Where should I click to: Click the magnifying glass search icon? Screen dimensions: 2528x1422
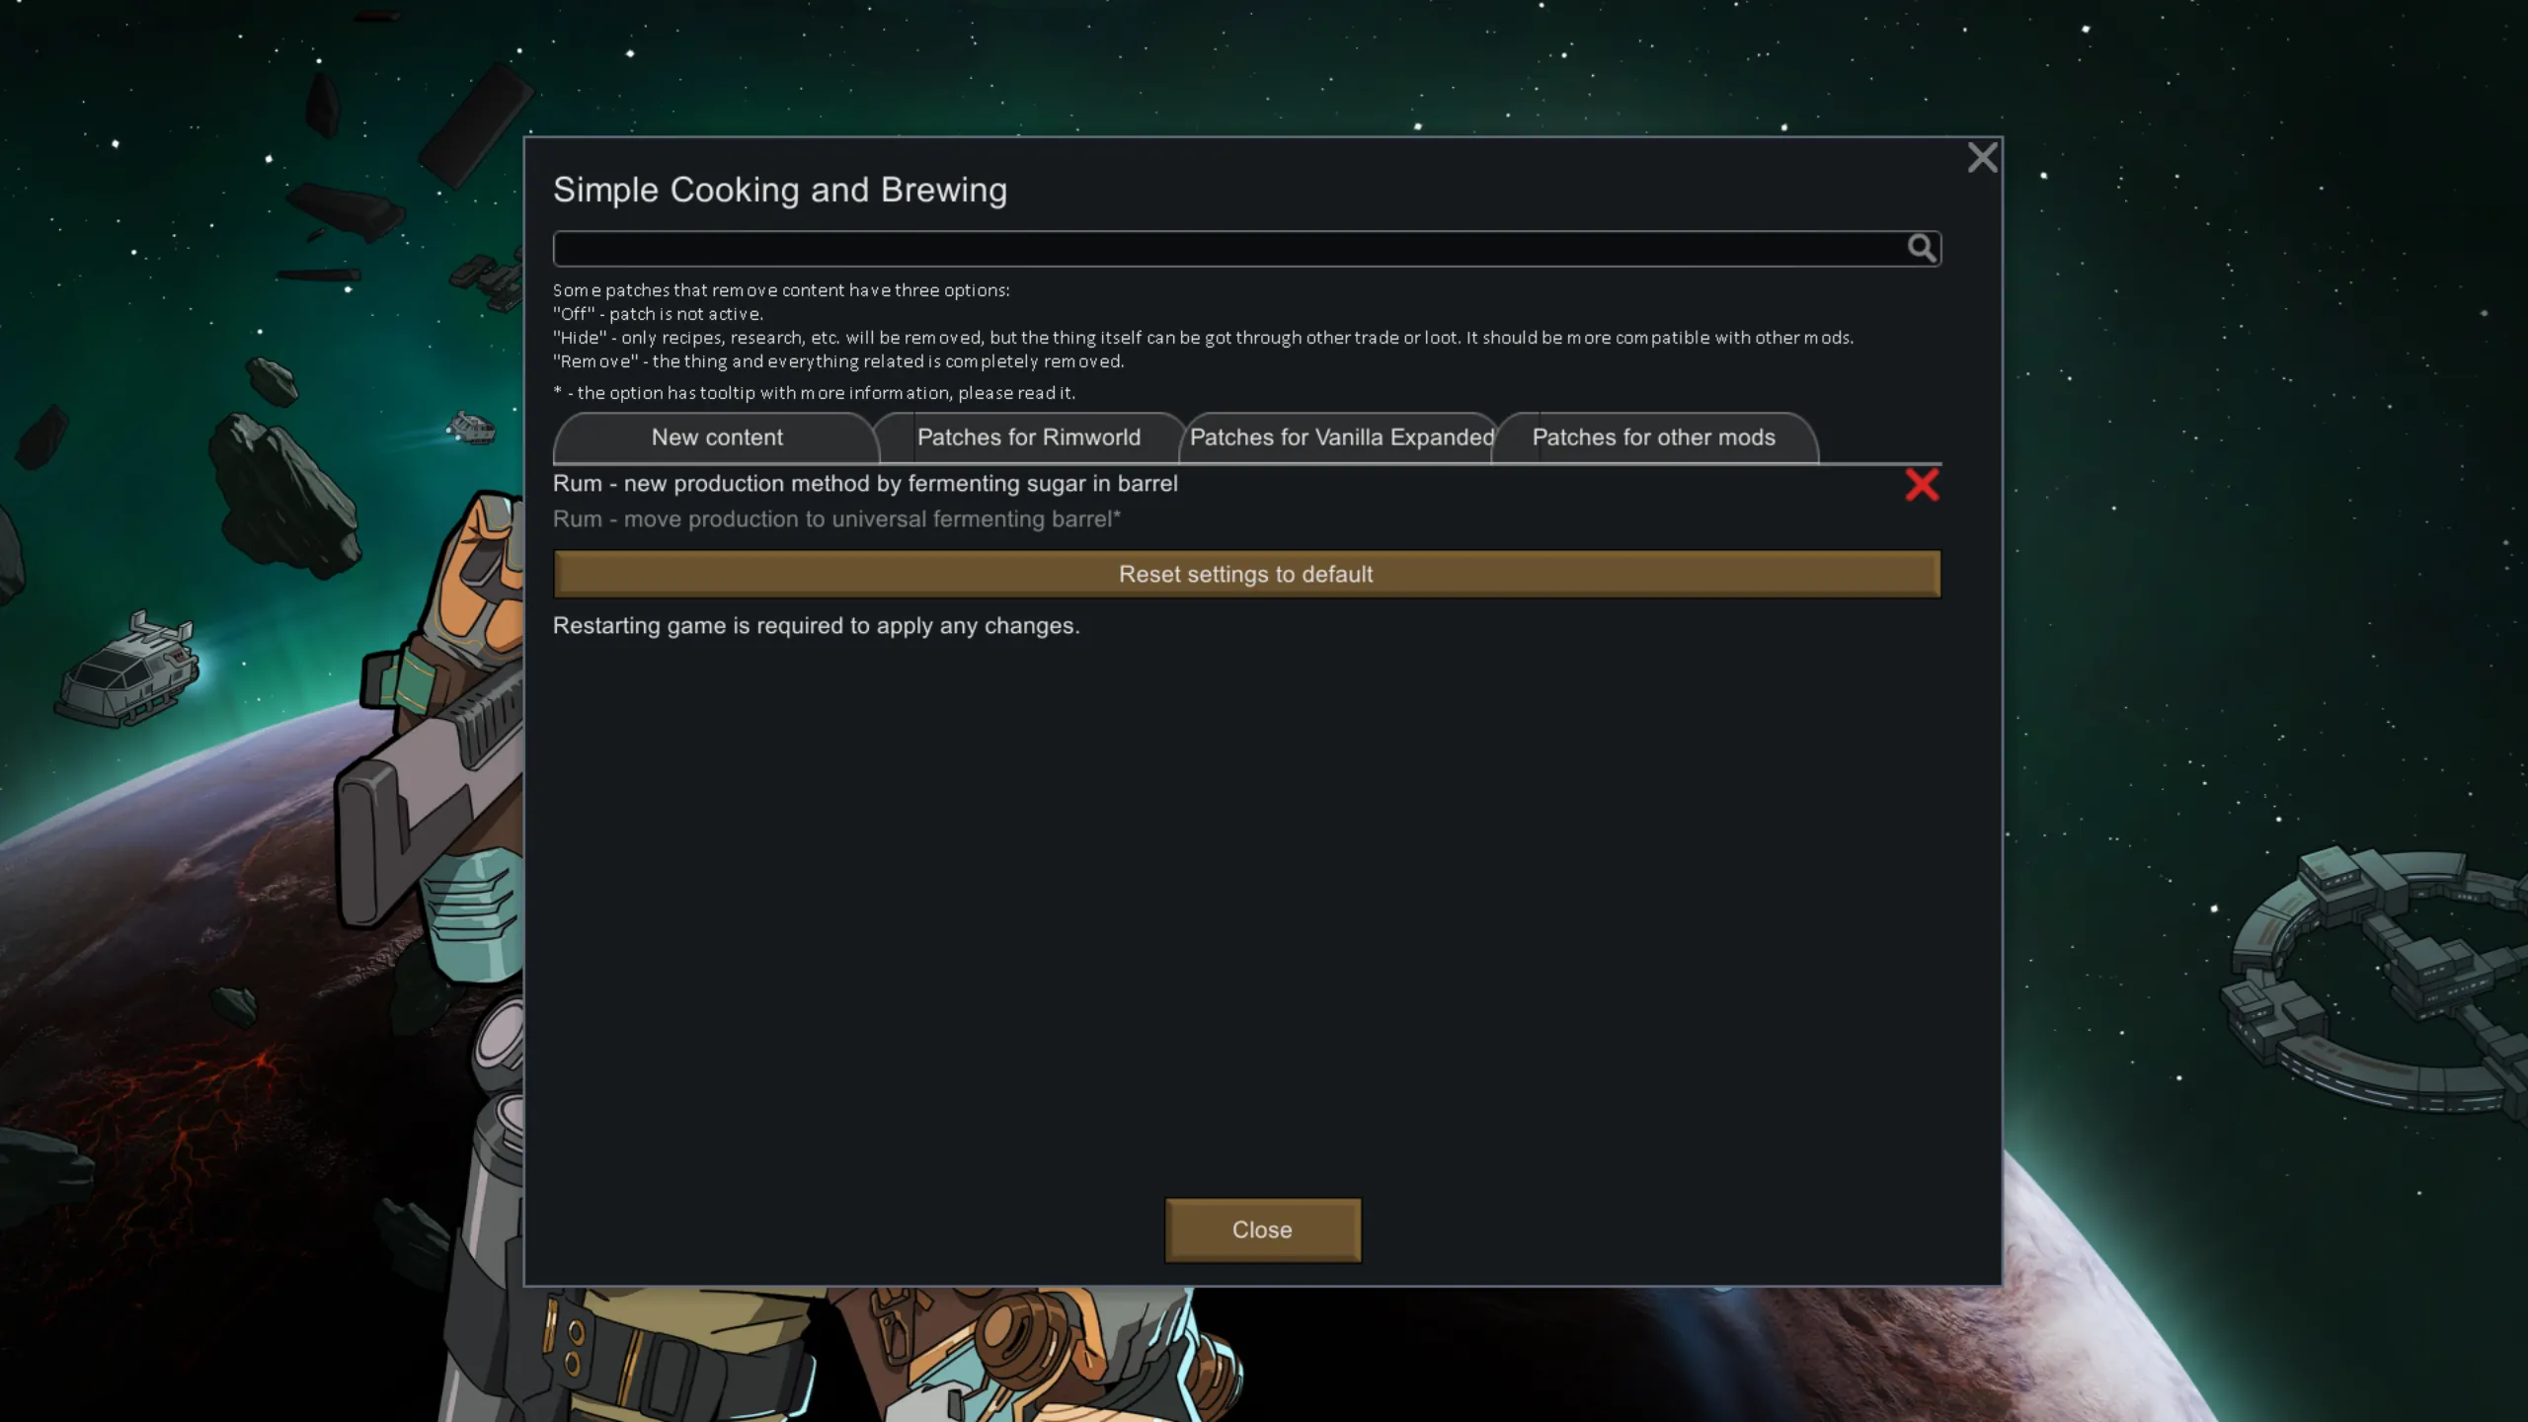click(x=1921, y=248)
